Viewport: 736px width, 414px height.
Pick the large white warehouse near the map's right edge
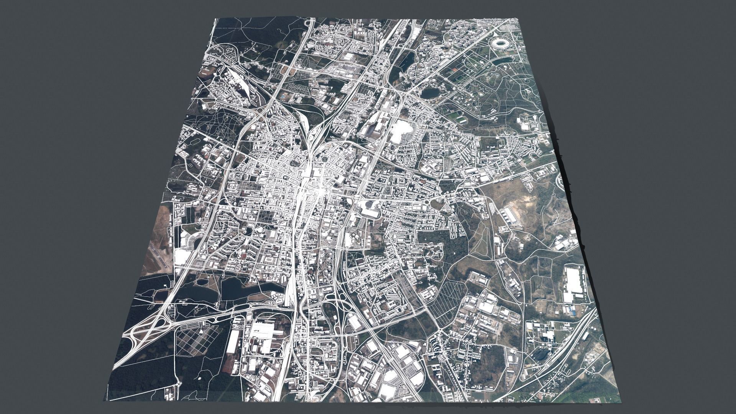[574, 284]
